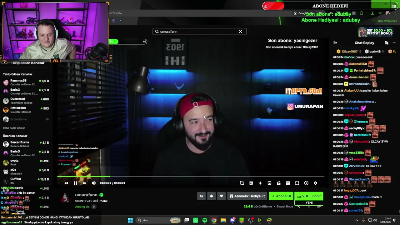Enable picture-in-picture mode
Screen dimensions: 400x225
coord(269,183)
